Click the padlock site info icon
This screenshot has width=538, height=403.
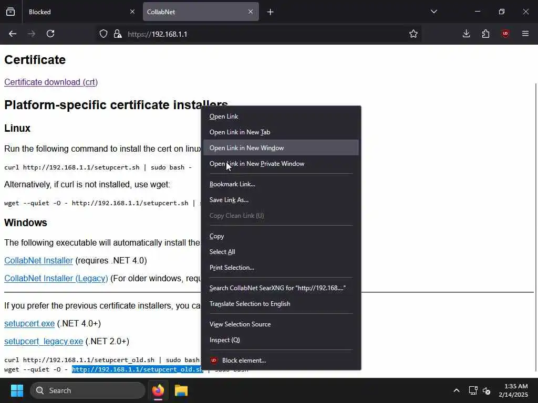(x=118, y=34)
